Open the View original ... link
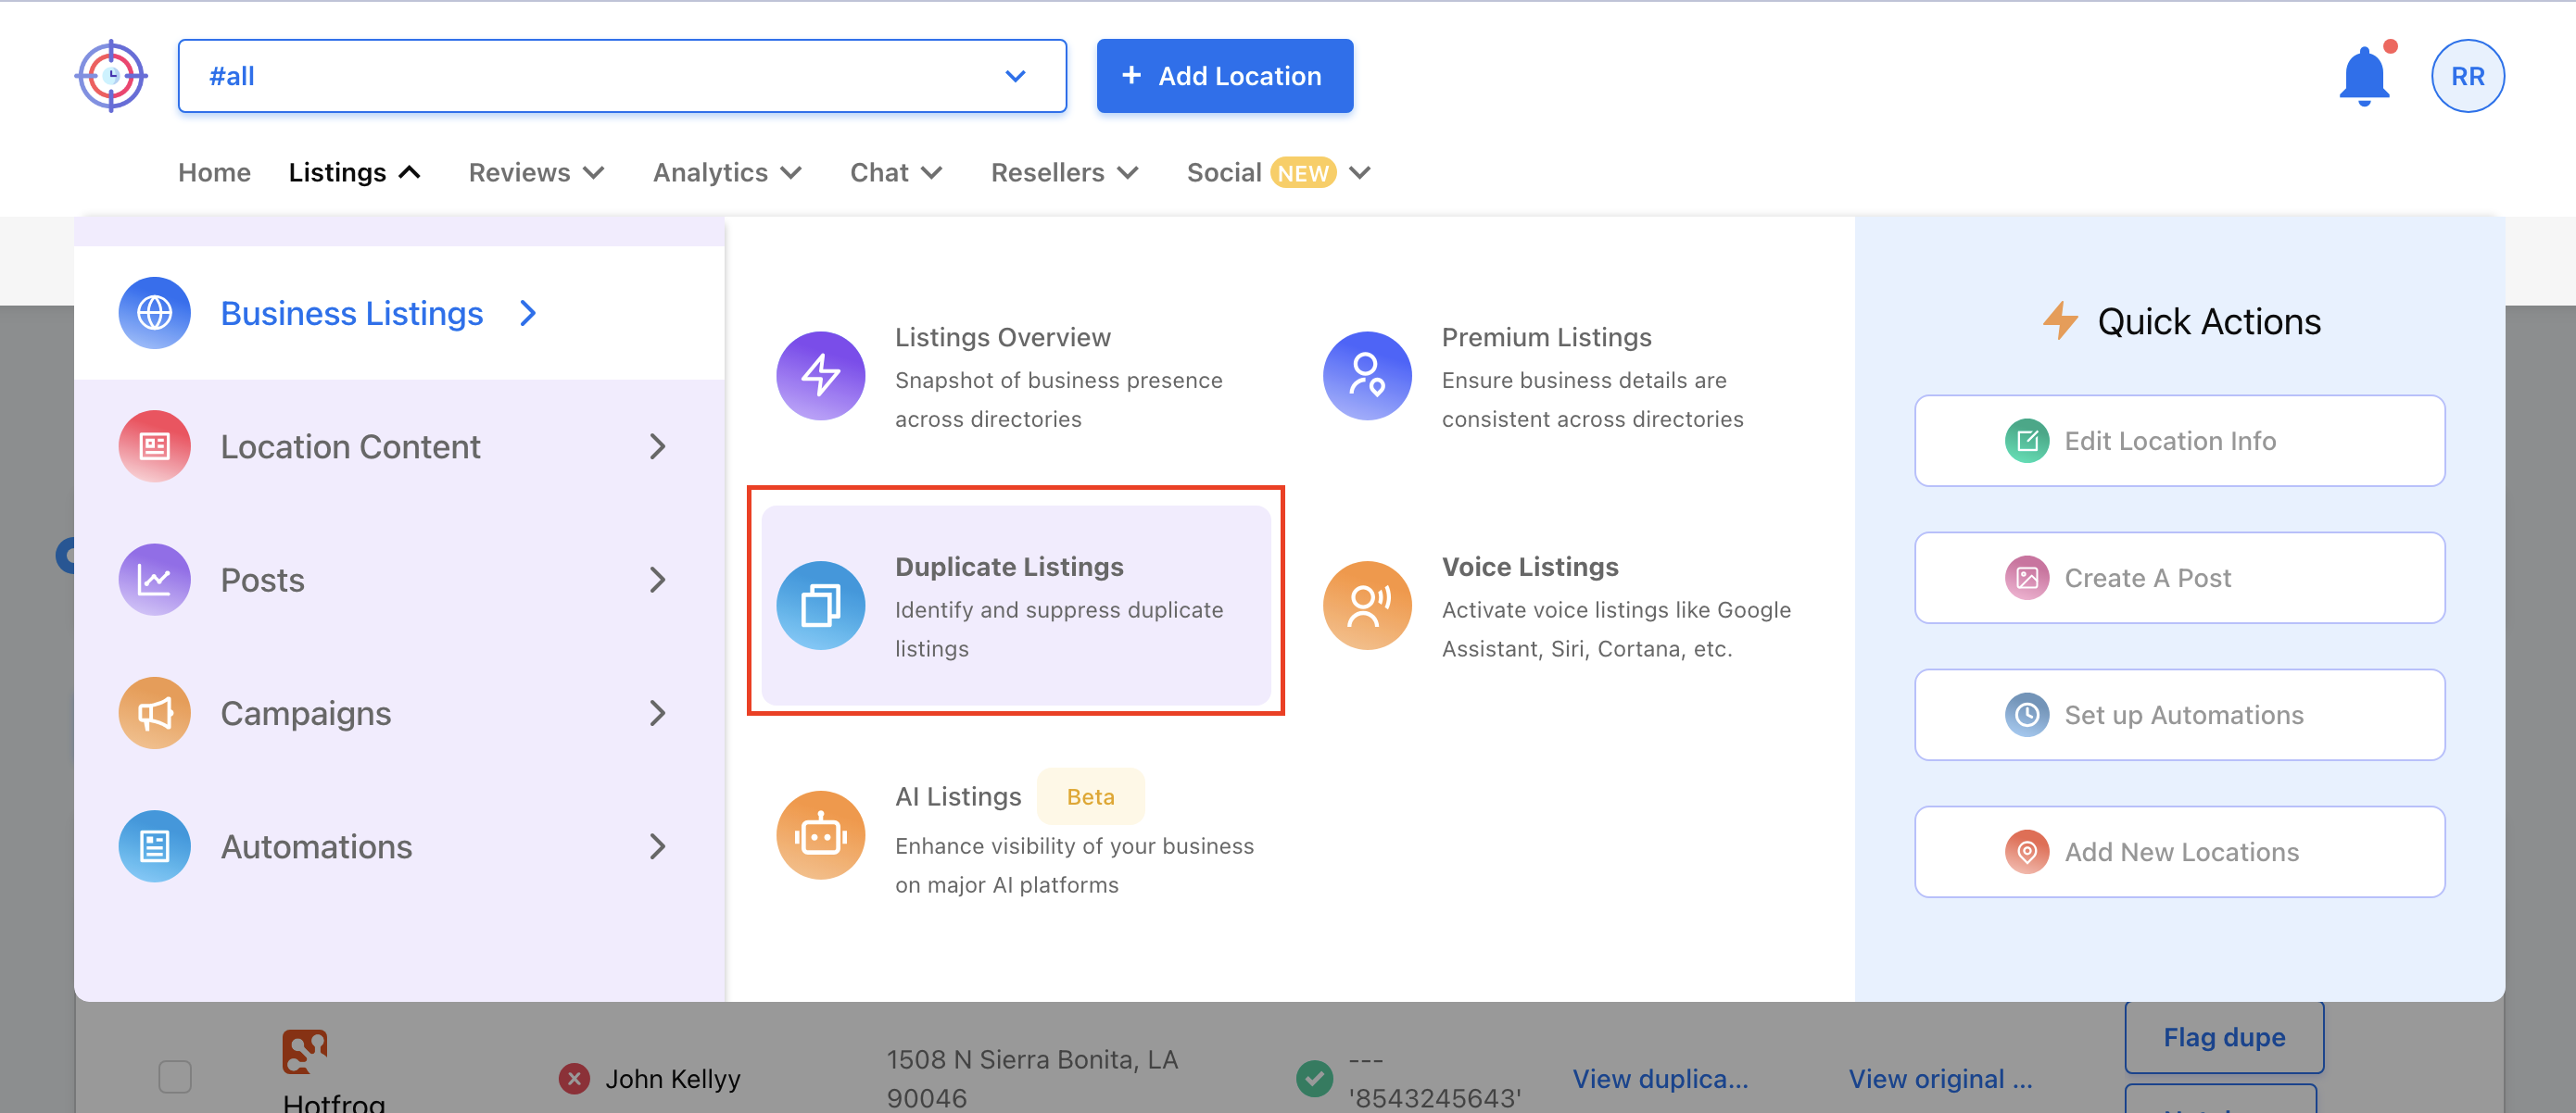The width and height of the screenshot is (2576, 1113). [x=1940, y=1079]
